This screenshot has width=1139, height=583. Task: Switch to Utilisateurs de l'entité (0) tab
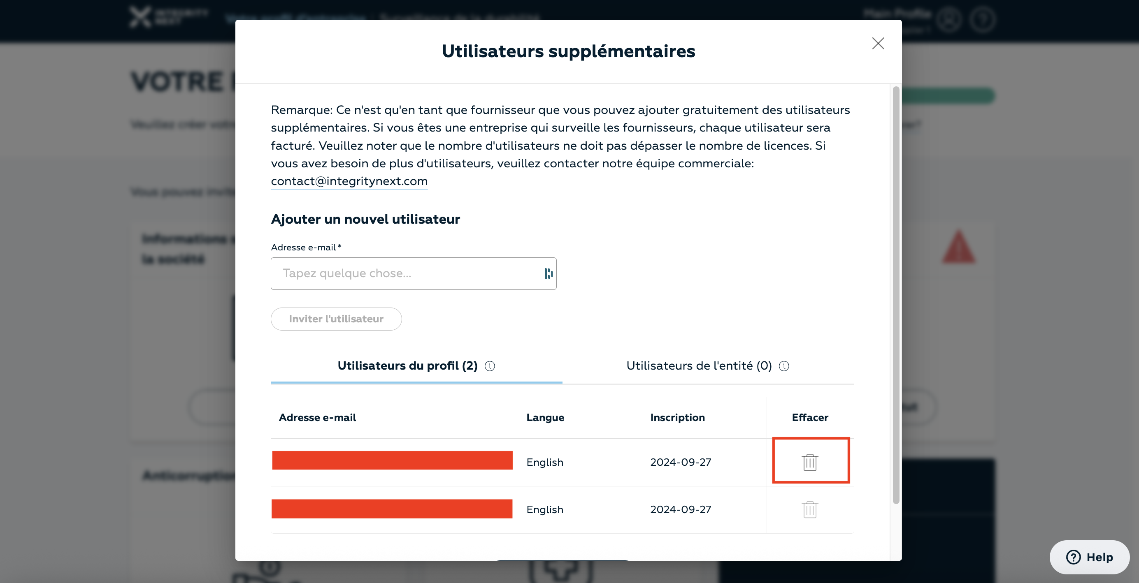click(707, 366)
